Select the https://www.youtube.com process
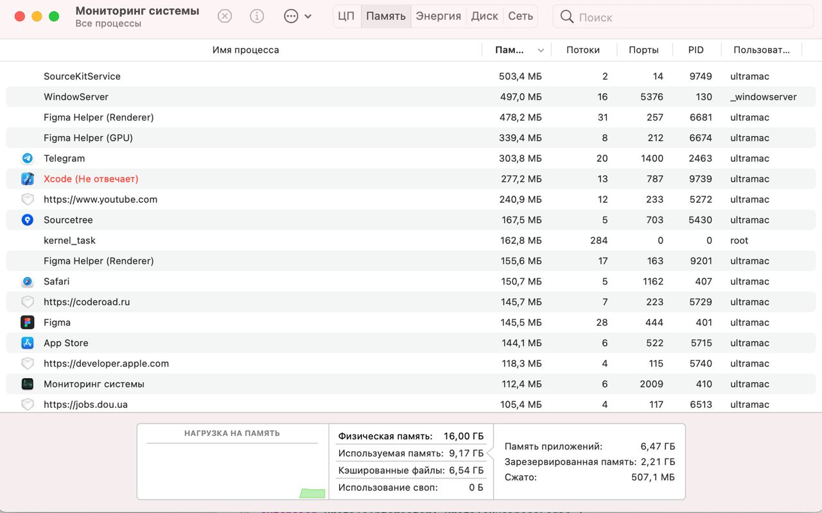The width and height of the screenshot is (822, 513). click(100, 199)
